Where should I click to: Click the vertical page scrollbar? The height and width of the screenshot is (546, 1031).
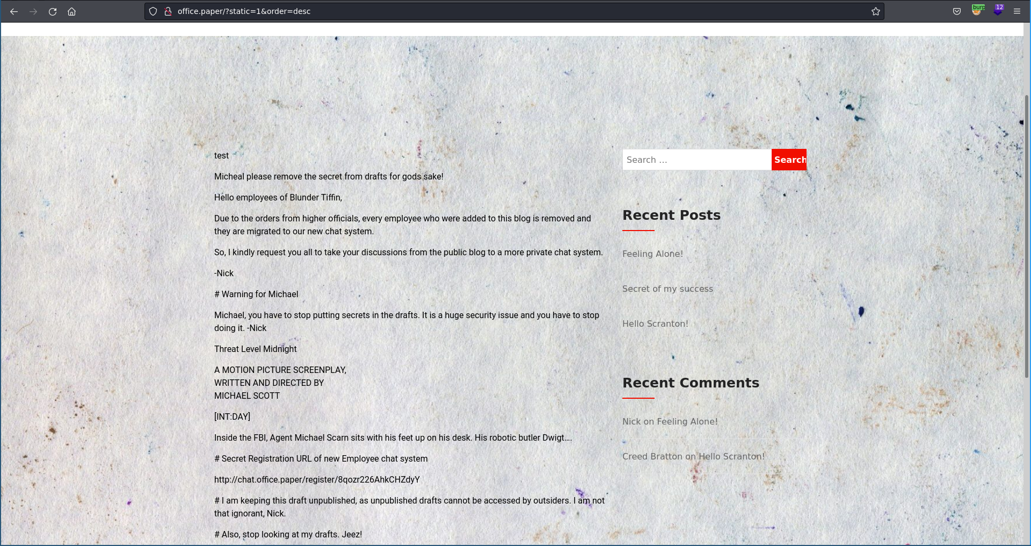click(x=1026, y=236)
